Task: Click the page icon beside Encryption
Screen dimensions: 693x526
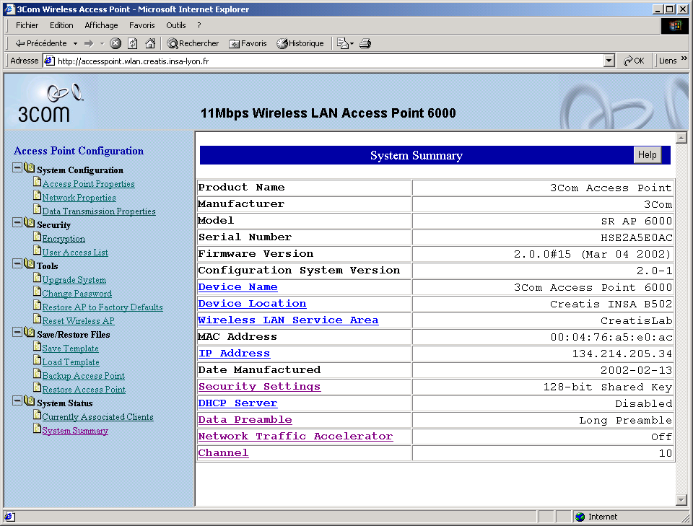Action: (x=38, y=236)
